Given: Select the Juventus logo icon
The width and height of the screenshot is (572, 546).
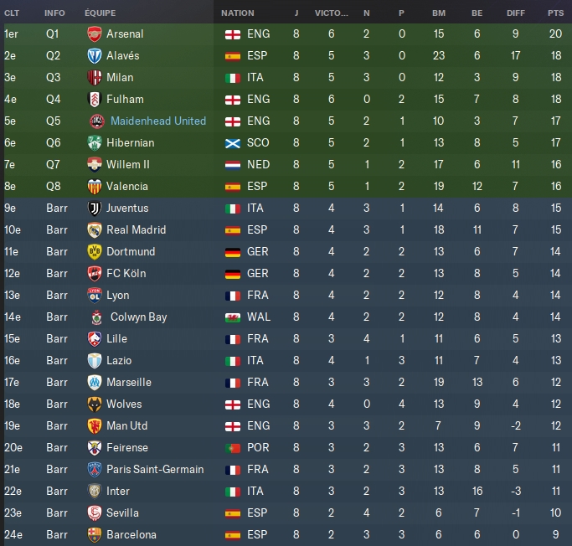Looking at the screenshot, I should 95,209.
